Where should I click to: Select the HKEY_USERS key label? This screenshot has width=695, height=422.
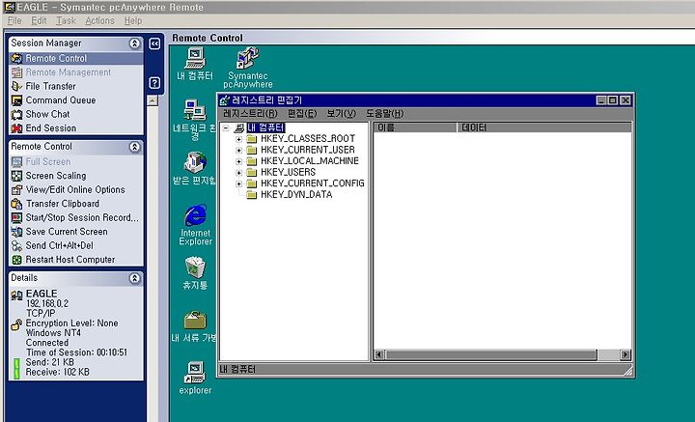(x=288, y=173)
